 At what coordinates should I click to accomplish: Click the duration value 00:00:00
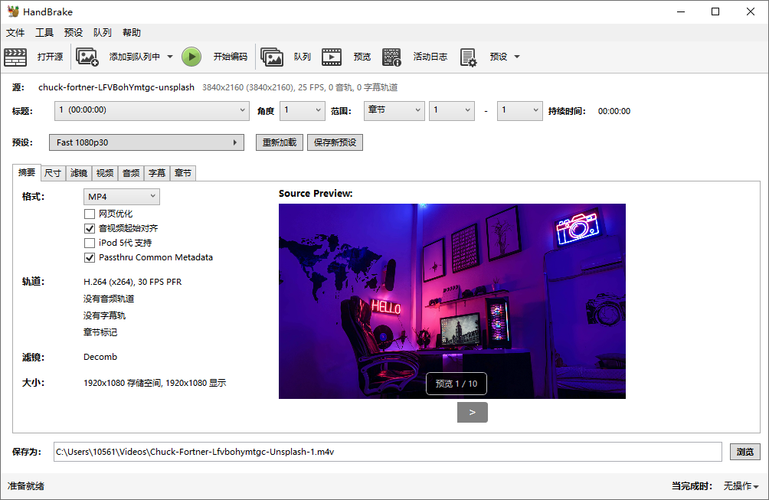pyautogui.click(x=614, y=111)
